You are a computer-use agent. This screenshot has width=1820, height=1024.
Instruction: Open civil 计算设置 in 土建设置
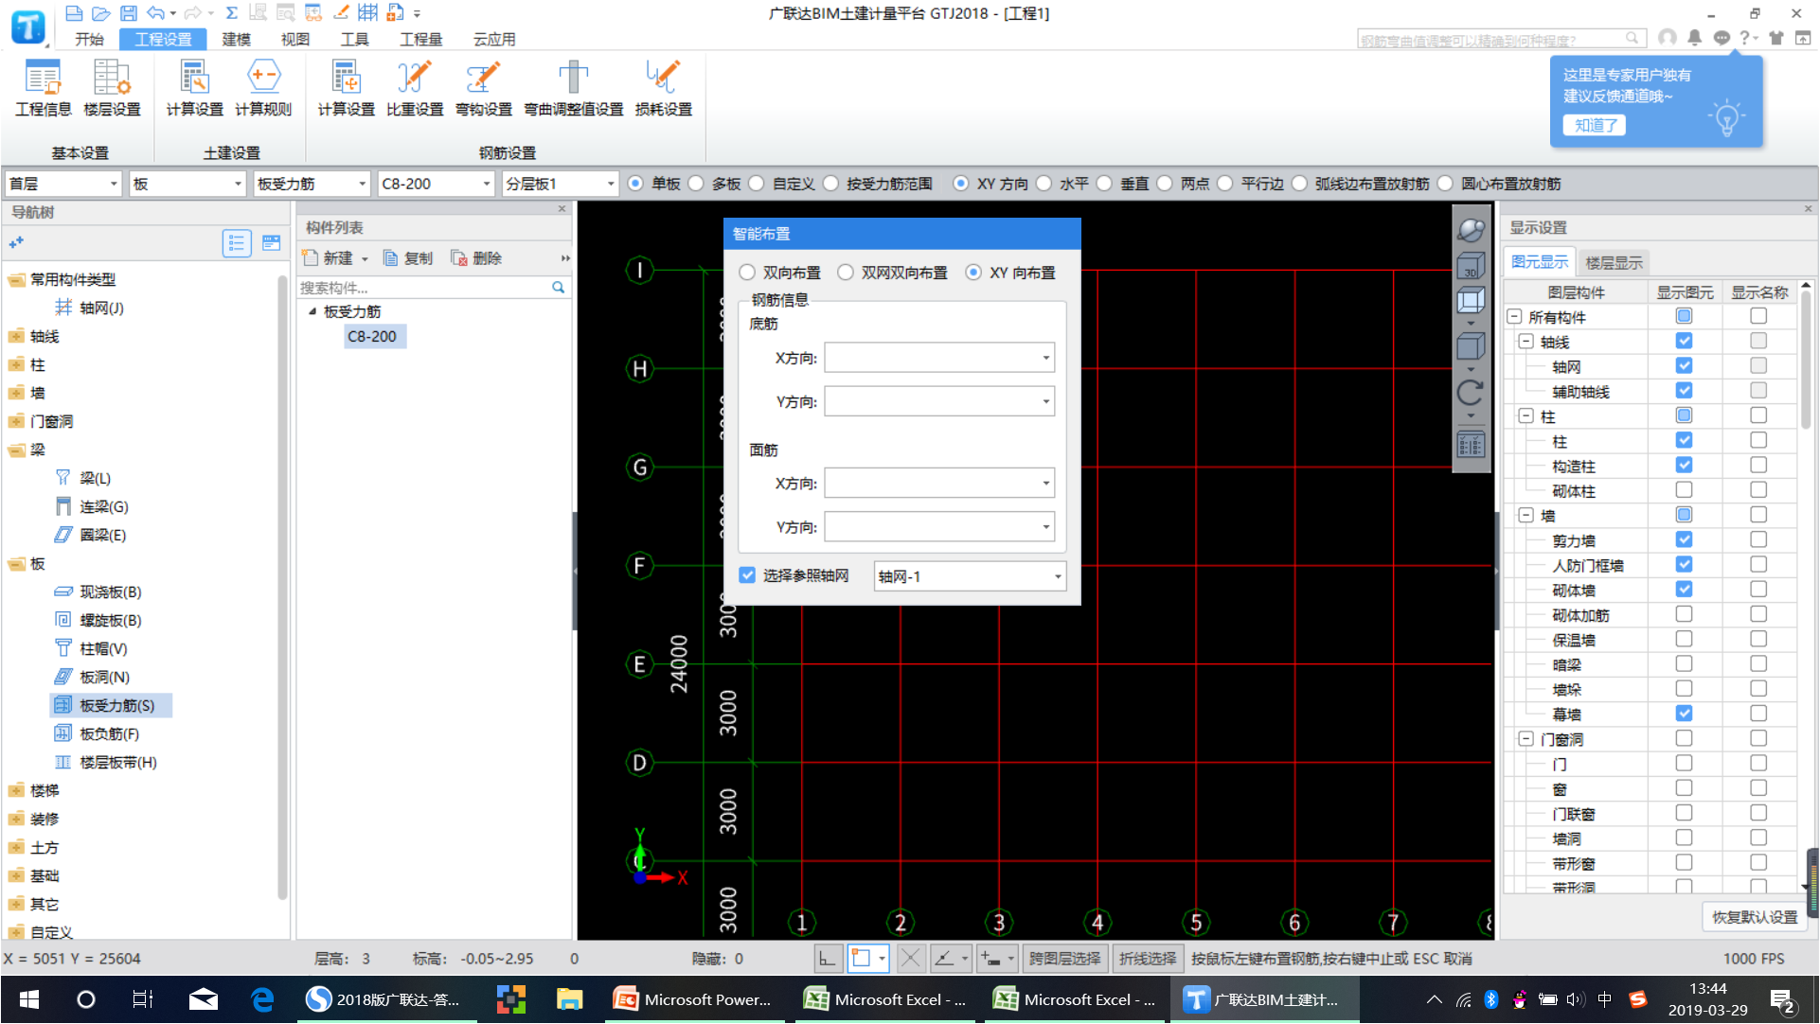click(x=194, y=88)
